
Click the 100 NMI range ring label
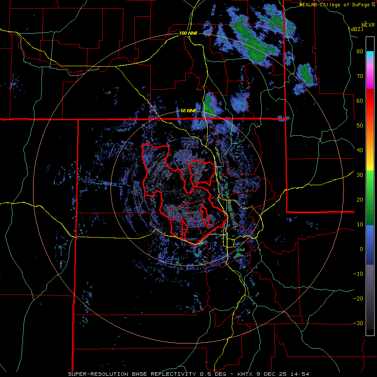coord(188,33)
